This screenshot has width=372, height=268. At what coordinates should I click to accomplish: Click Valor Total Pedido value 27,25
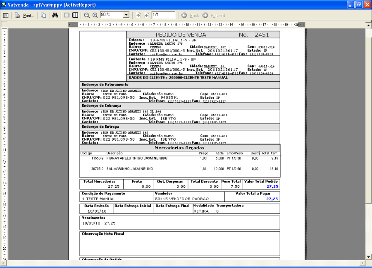[x=272, y=187]
